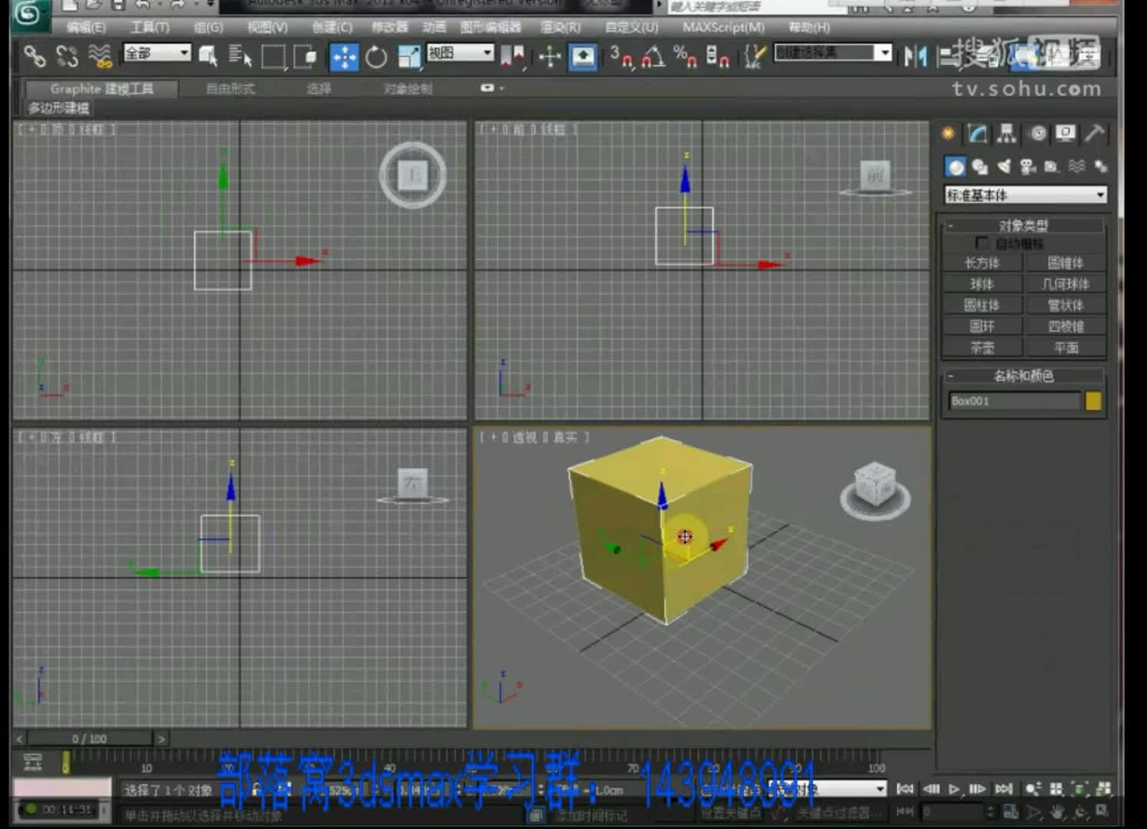Toggle 3D Snaps on
Screen dimensions: 1147x829
pyautogui.click(x=622, y=58)
